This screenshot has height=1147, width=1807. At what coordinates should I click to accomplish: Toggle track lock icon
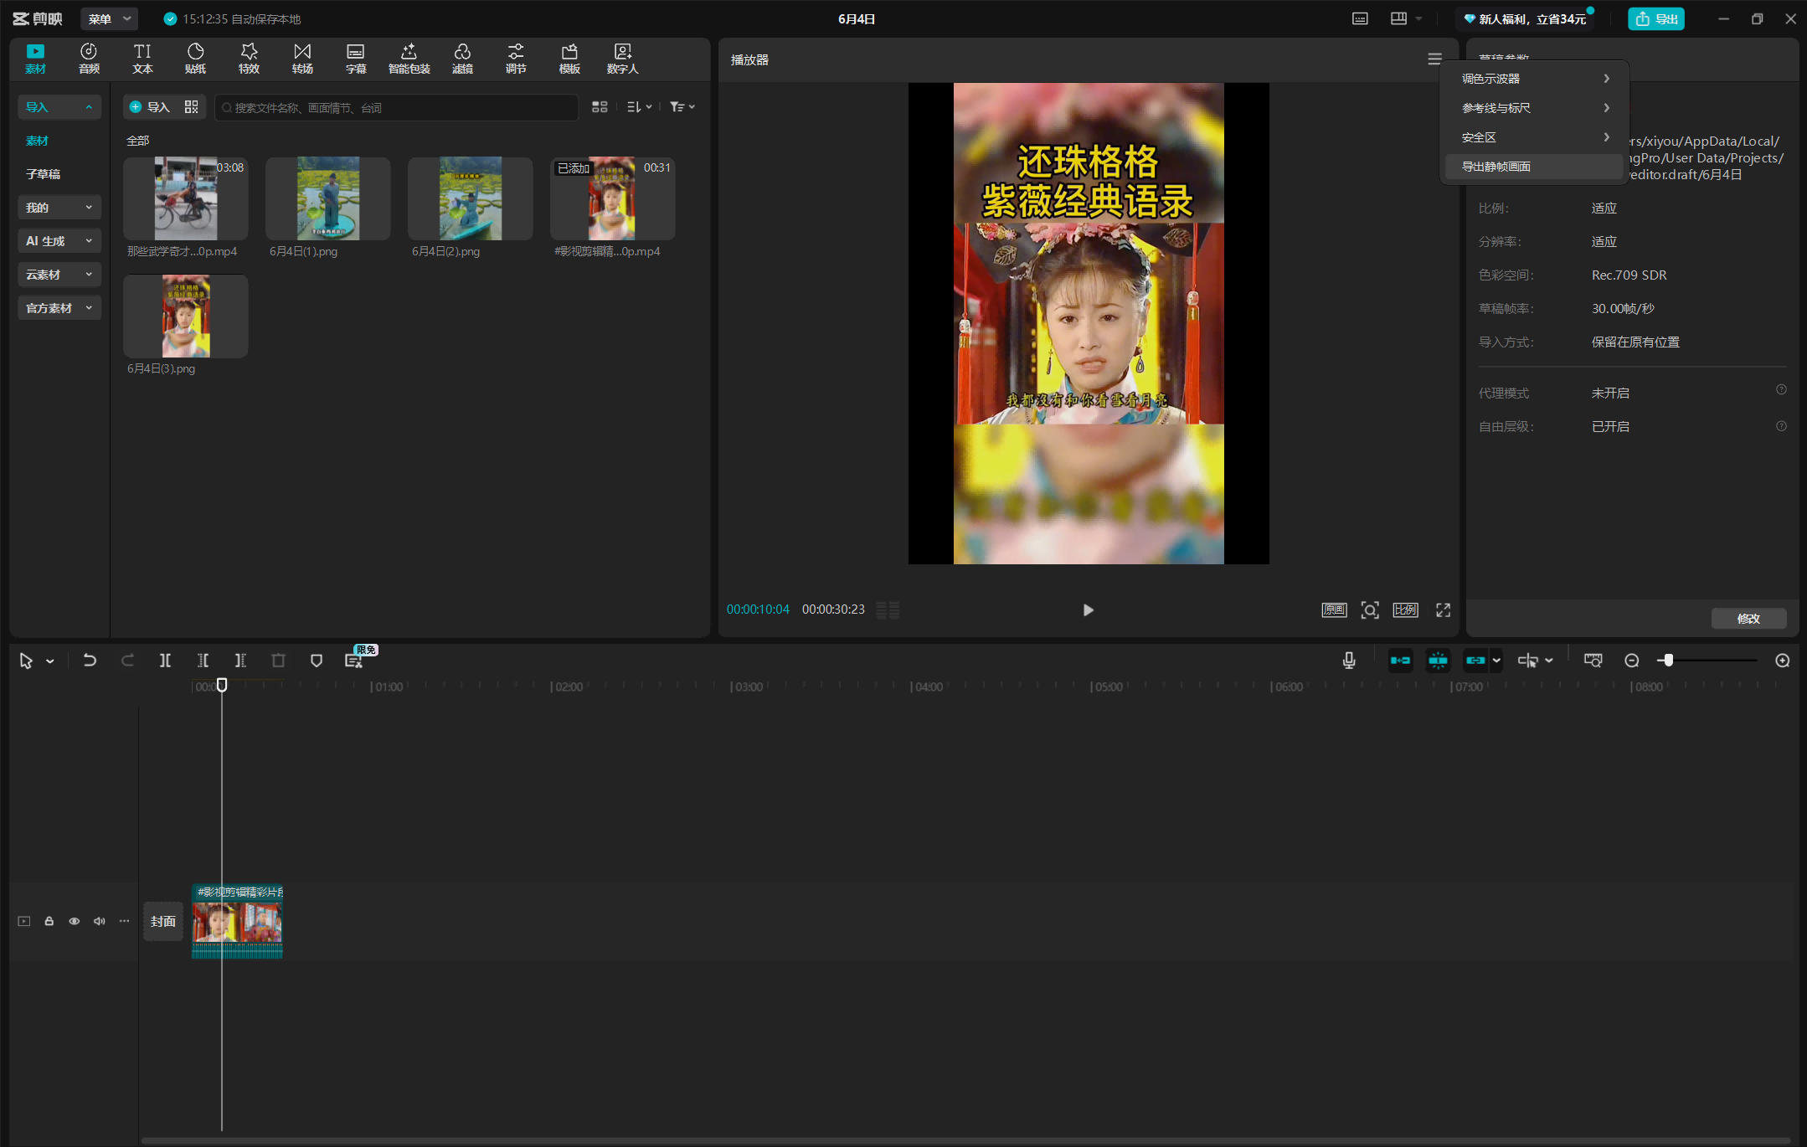49,921
